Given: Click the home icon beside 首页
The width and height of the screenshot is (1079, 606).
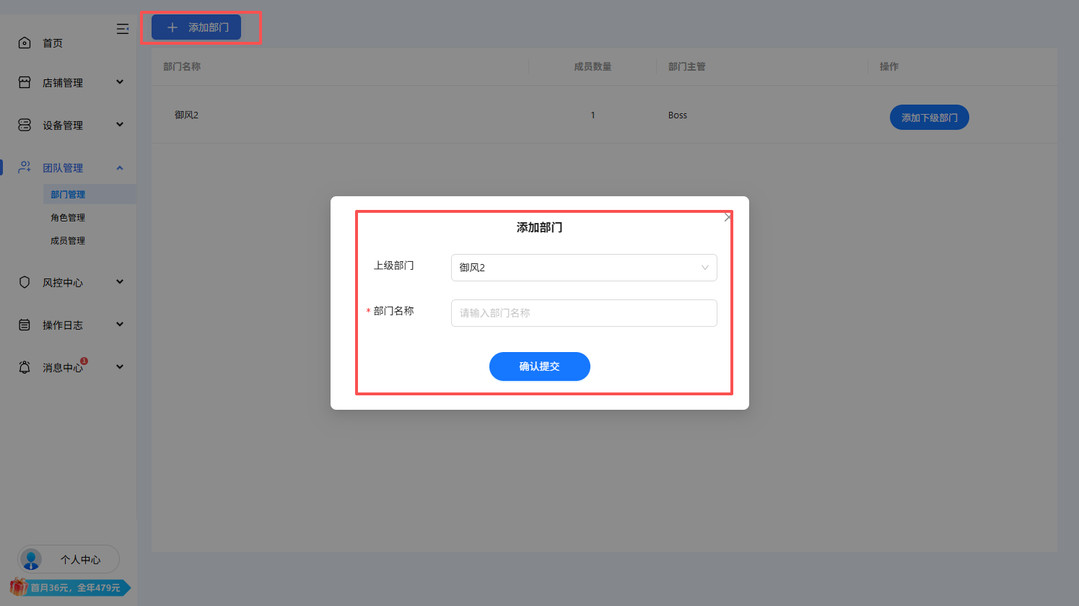Looking at the screenshot, I should (x=25, y=42).
